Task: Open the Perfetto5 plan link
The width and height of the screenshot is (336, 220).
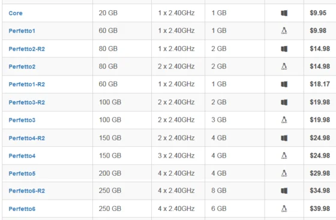Action: pyautogui.click(x=22, y=173)
